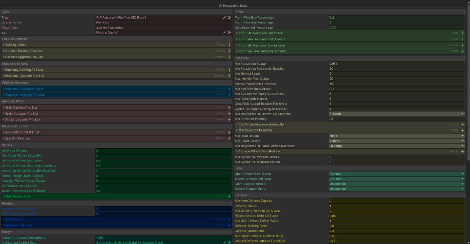
Task: Add item to Storage Fillrate Food Rations
Action: 463,151
